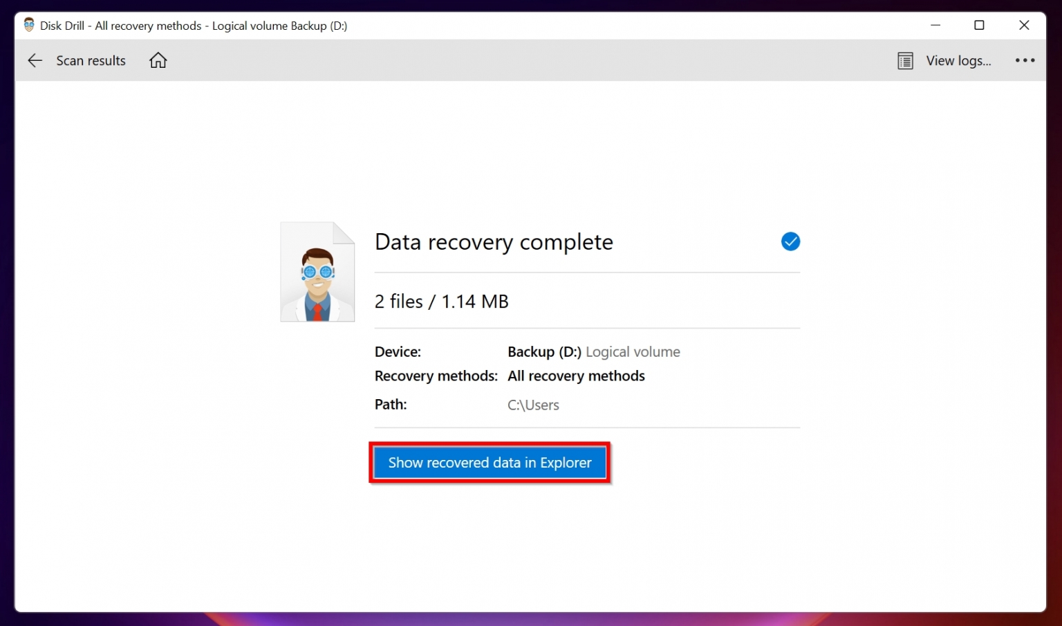Click the 2 files / 1.14 MB summary
Viewport: 1062px width, 626px height.
click(441, 301)
